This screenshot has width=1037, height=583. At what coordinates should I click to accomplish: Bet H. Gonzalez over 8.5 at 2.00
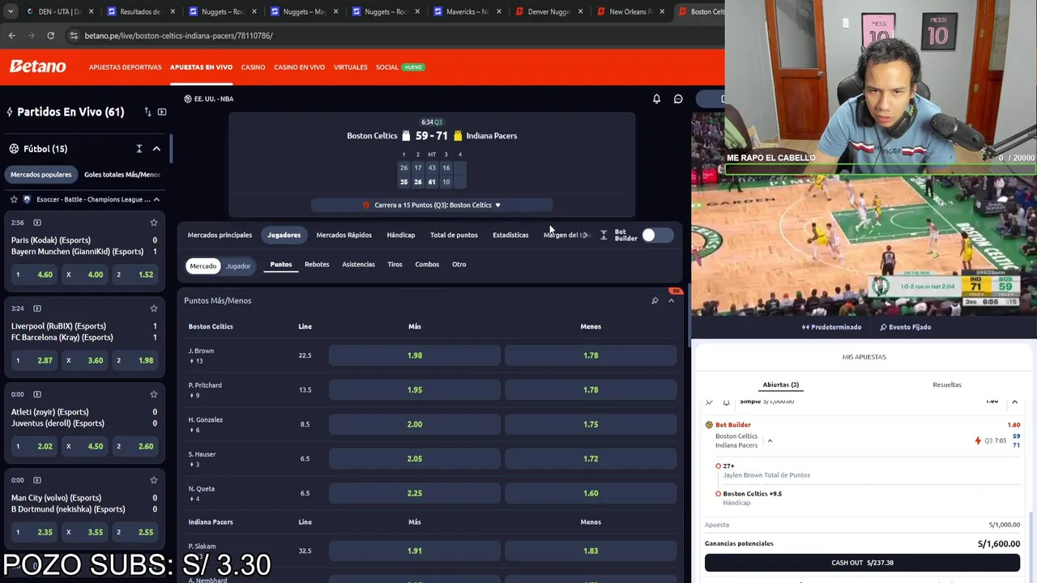[x=414, y=424]
